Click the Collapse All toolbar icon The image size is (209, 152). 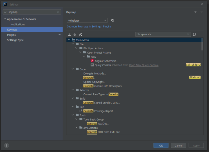click(x=75, y=34)
